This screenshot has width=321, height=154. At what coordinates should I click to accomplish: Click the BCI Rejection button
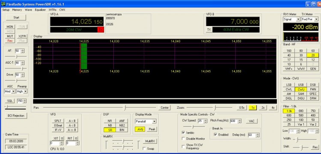pyautogui.click(x=16, y=116)
